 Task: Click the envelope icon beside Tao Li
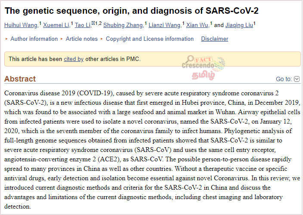[x=93, y=23]
